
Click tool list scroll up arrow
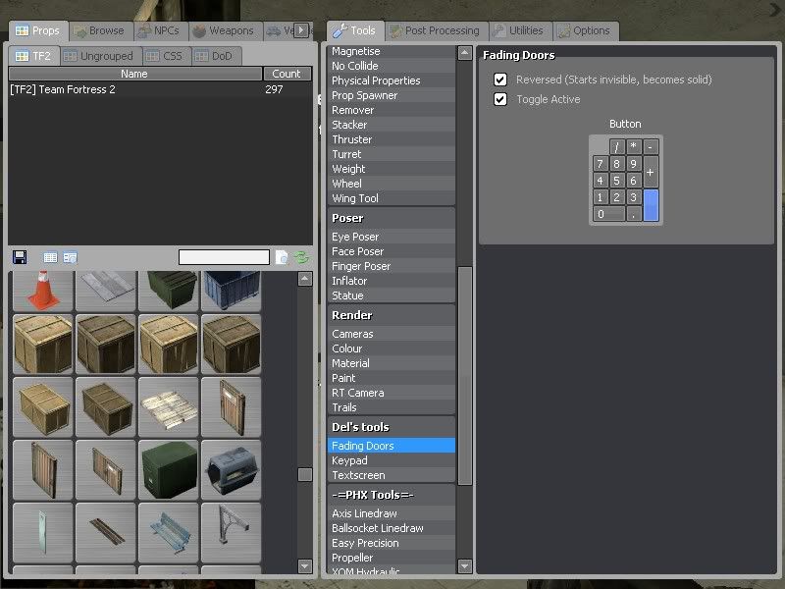point(465,53)
